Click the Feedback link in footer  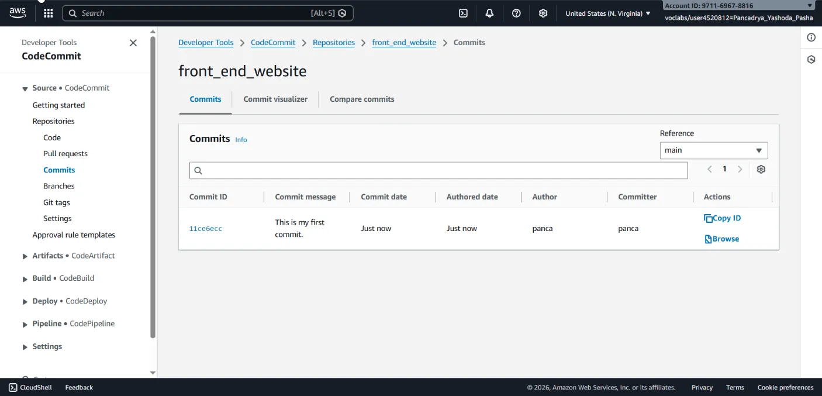[79, 387]
